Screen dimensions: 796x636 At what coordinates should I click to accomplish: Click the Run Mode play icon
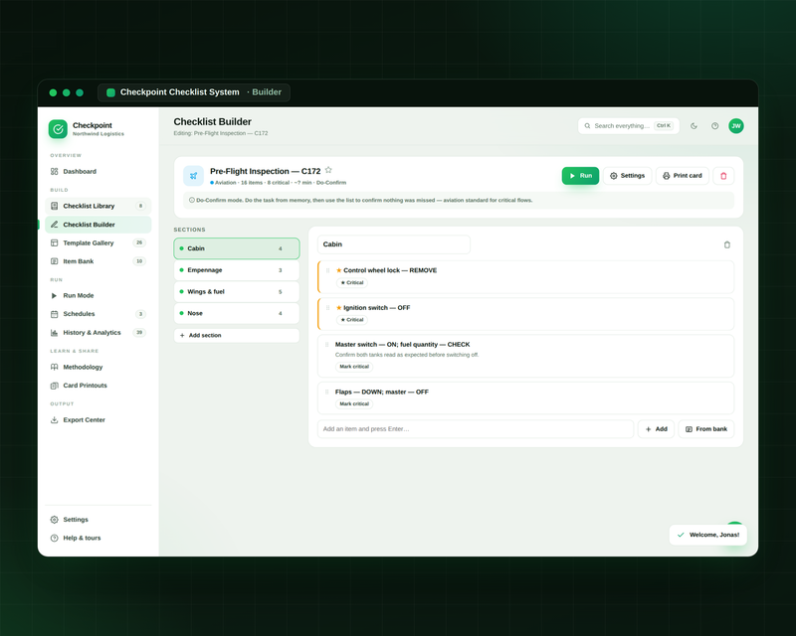pyautogui.click(x=55, y=296)
